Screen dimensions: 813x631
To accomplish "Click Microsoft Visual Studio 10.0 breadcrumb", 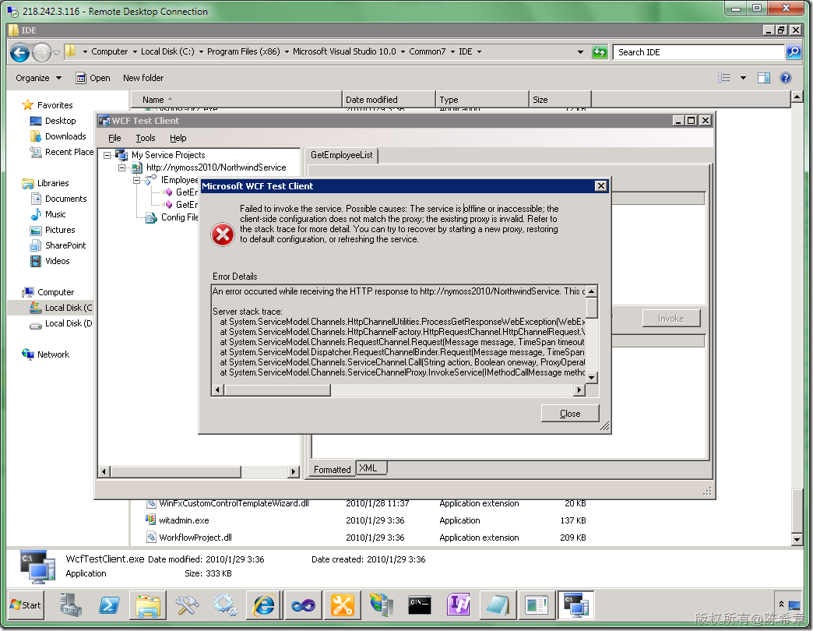I will (x=344, y=51).
